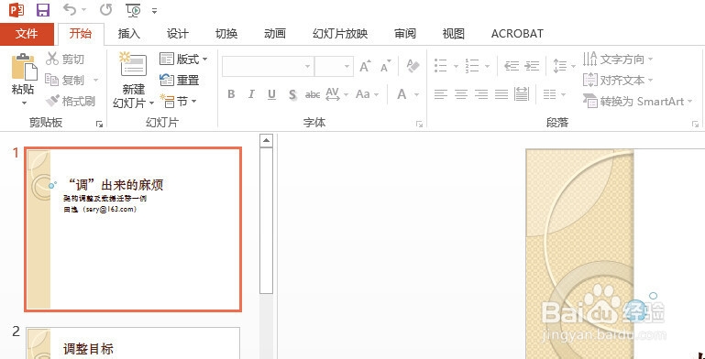Viewport: 705px width, 359px height.
Task: Click the 粘贴 paste clipboard icon
Action: tap(24, 68)
